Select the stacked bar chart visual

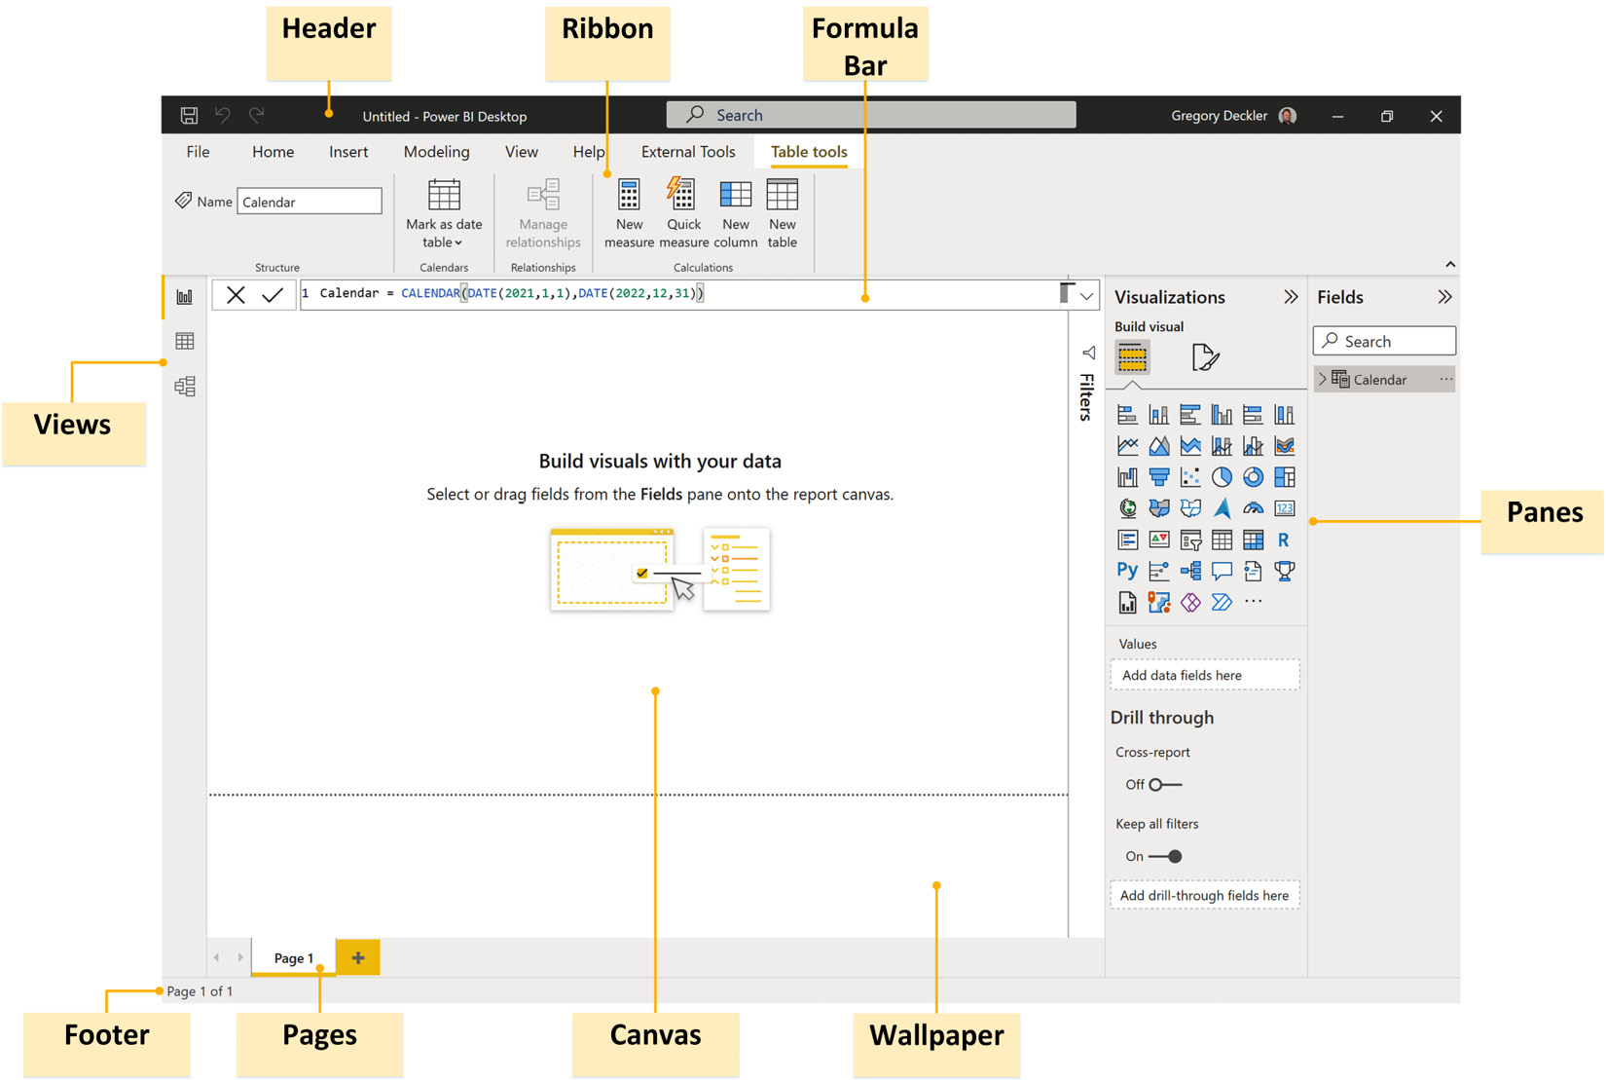(1127, 415)
